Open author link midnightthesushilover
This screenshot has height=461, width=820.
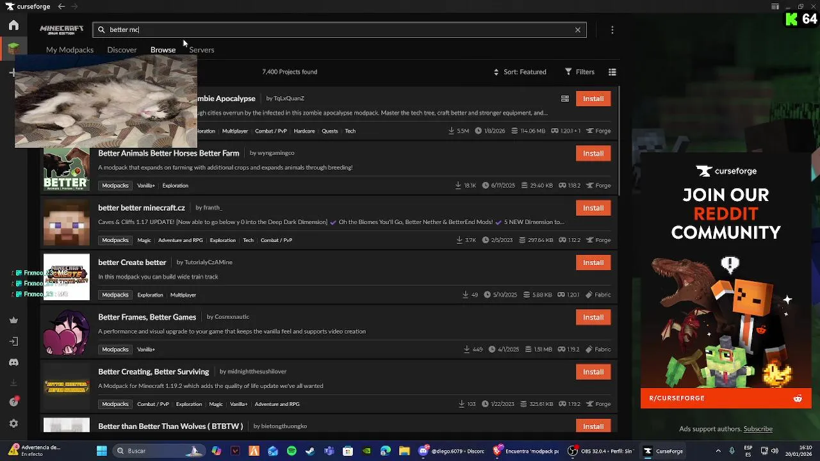coord(257,371)
